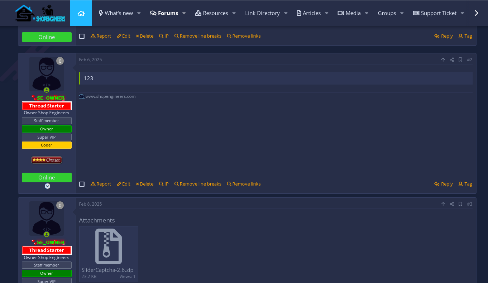Expand the Groups dropdown arrow
This screenshot has width=488, height=283.
click(402, 13)
